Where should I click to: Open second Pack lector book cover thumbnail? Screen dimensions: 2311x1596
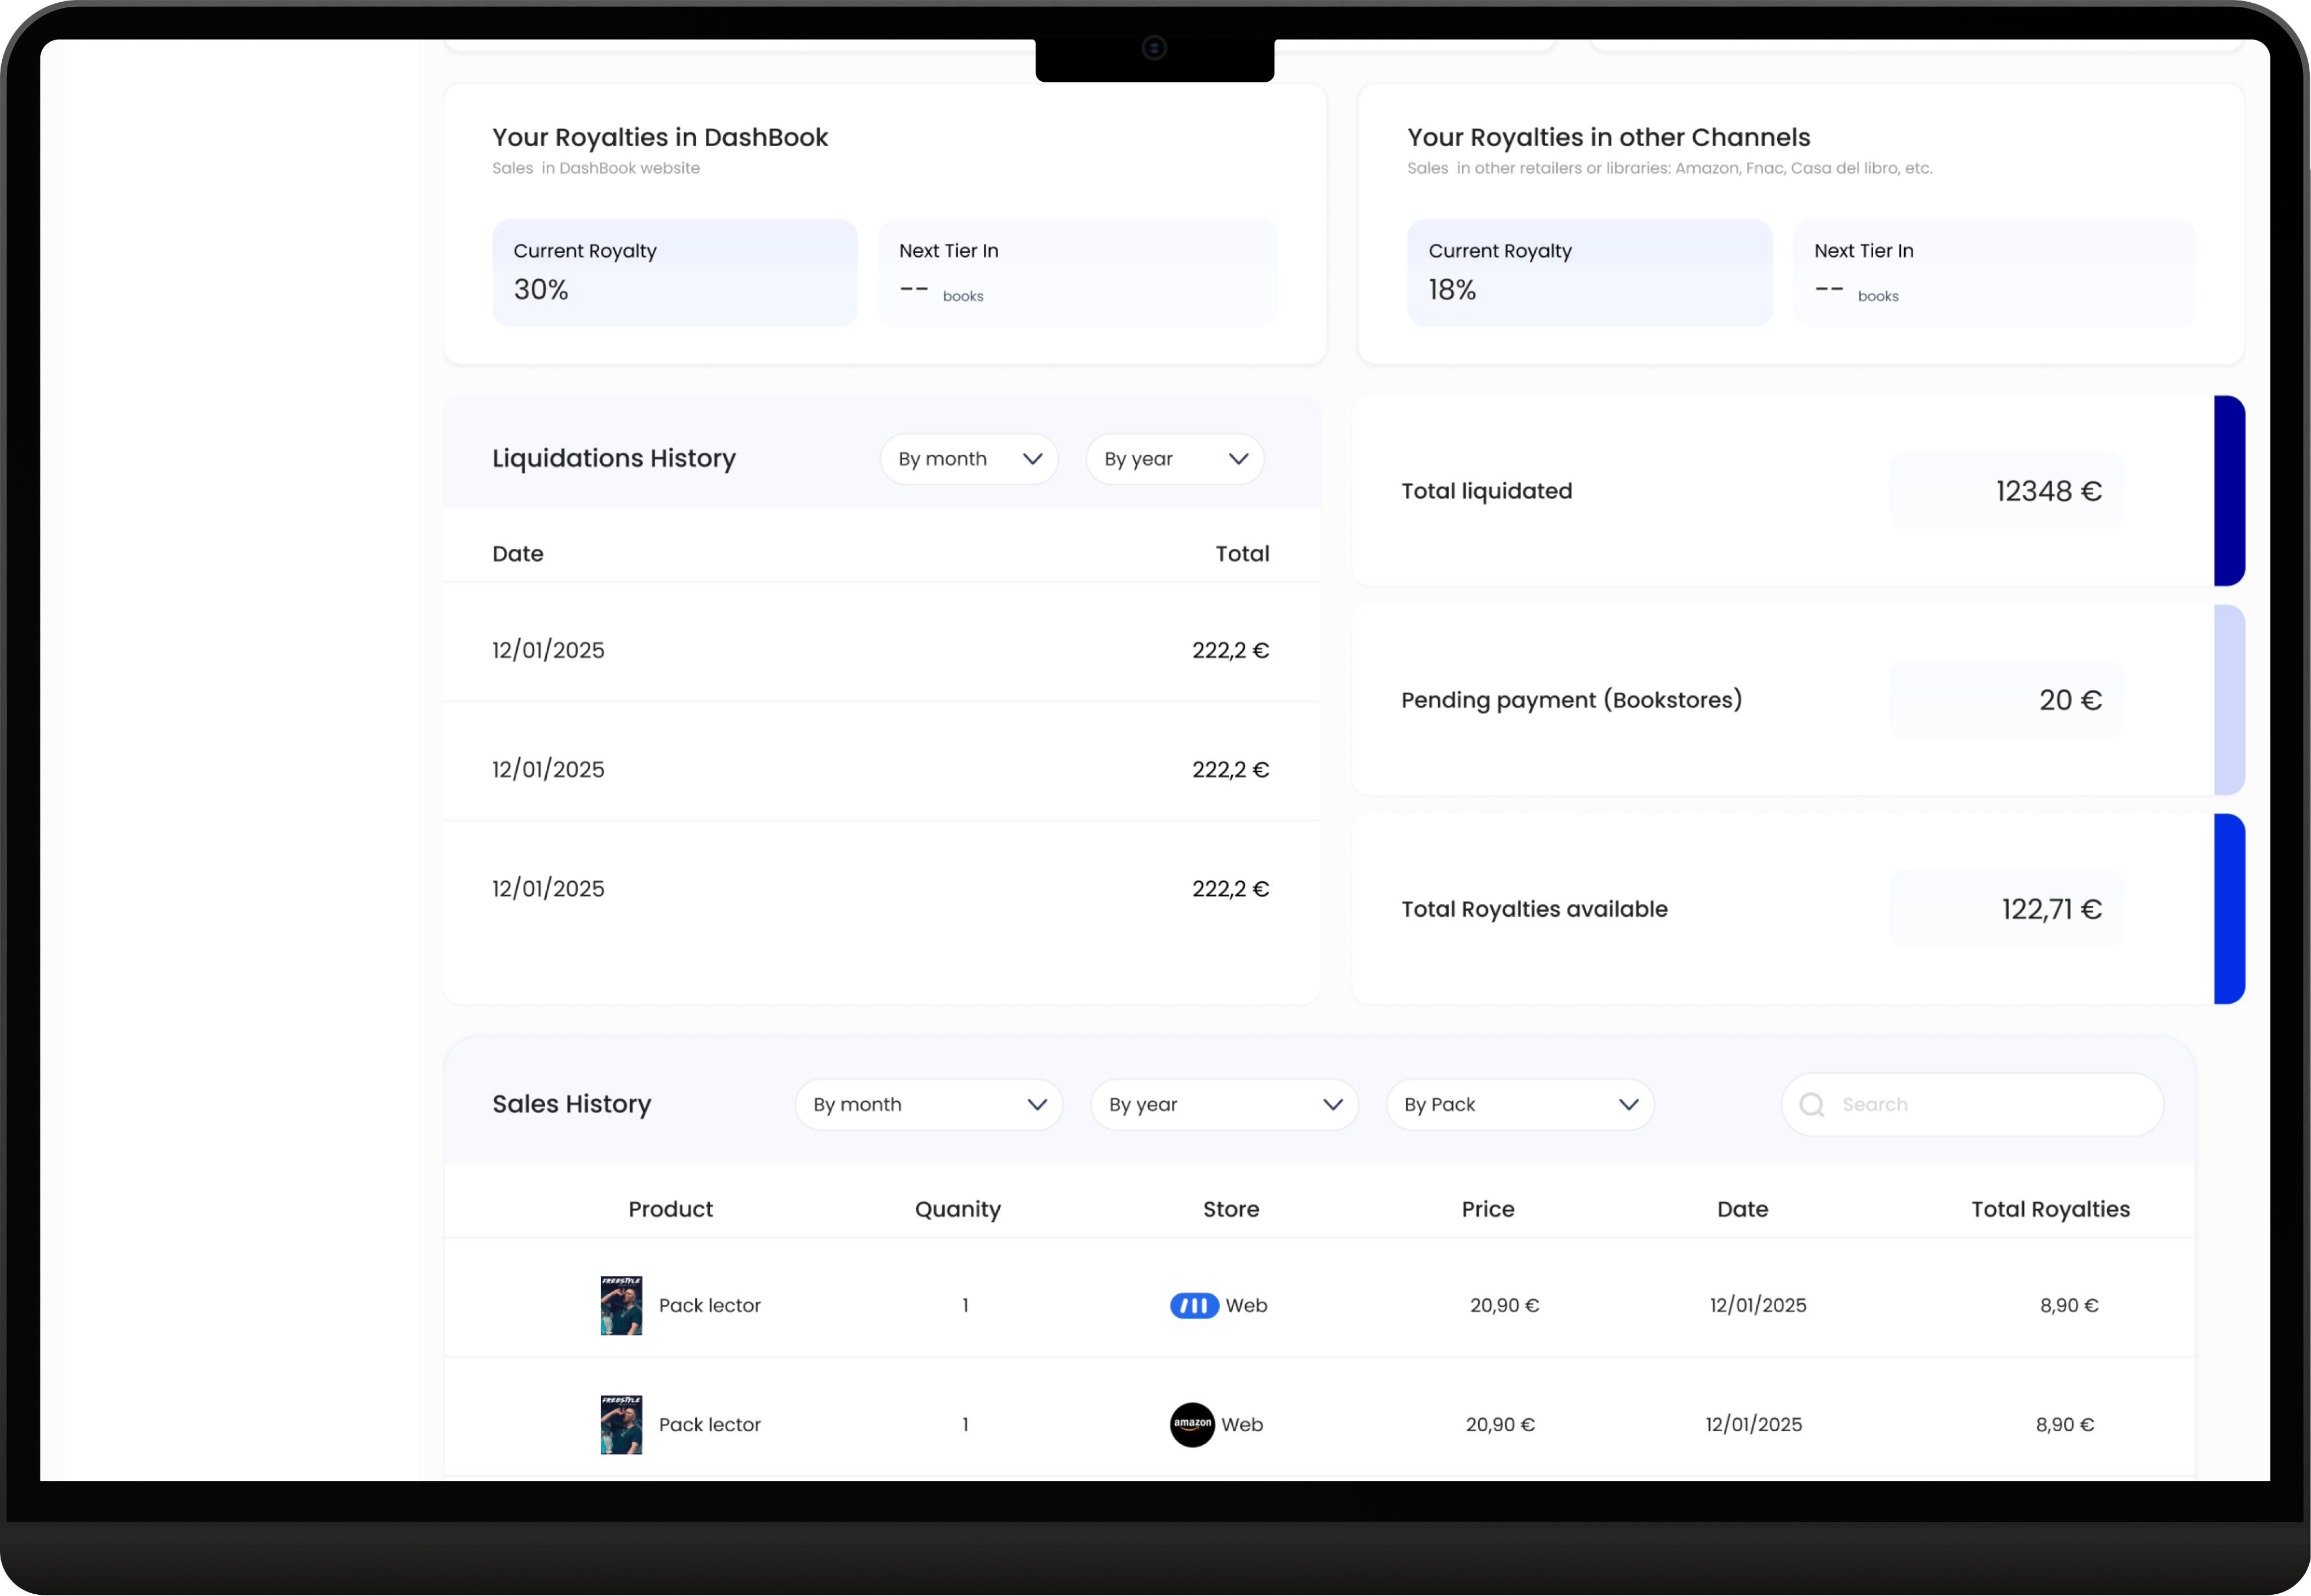621,1425
